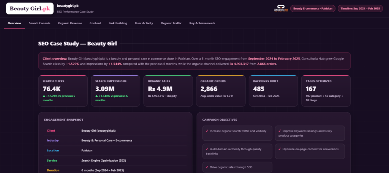Screen dimensions: 389x173
Task: Select the Organic Sales Rs 4.9M card
Action: tap(168, 91)
